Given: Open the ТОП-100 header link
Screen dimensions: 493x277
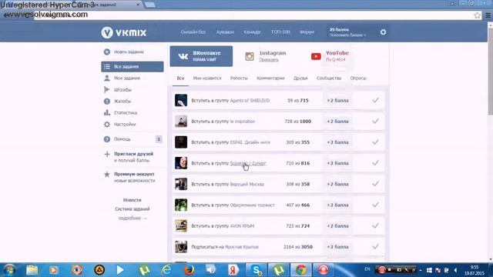Looking at the screenshot, I should click(280, 32).
